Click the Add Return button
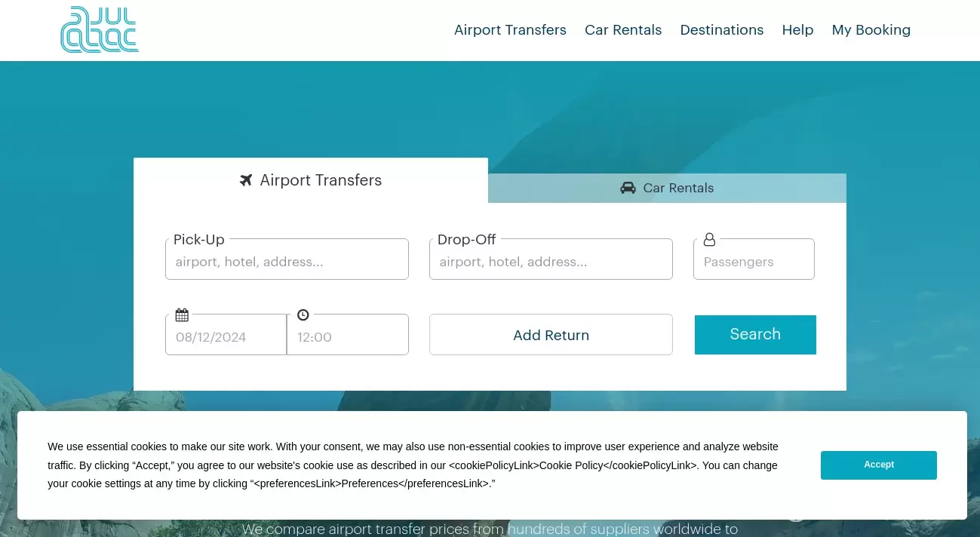Screen dimensions: 980x537 551,335
